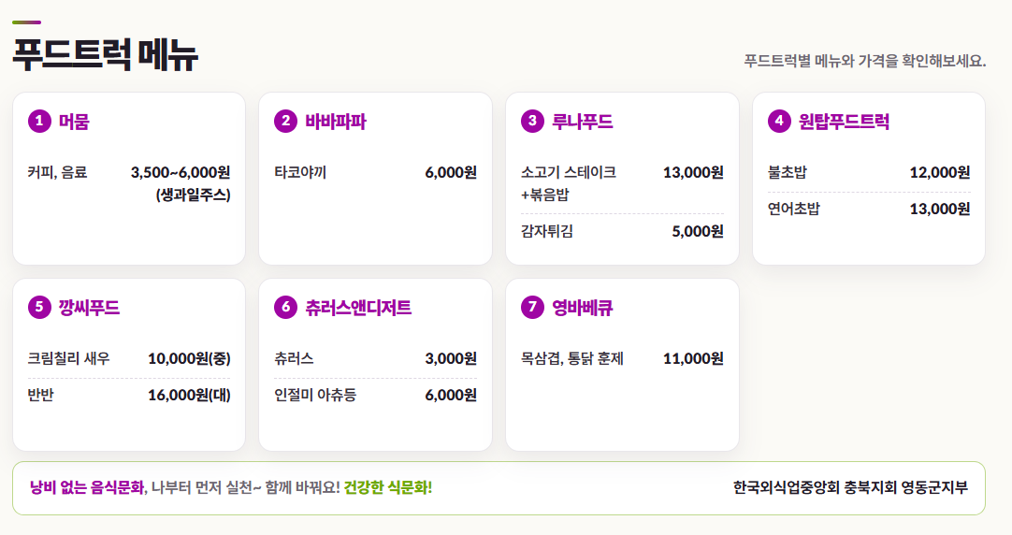Open the 바바파파 food truck title
Image resolution: width=1012 pixels, height=535 pixels.
[x=336, y=122]
